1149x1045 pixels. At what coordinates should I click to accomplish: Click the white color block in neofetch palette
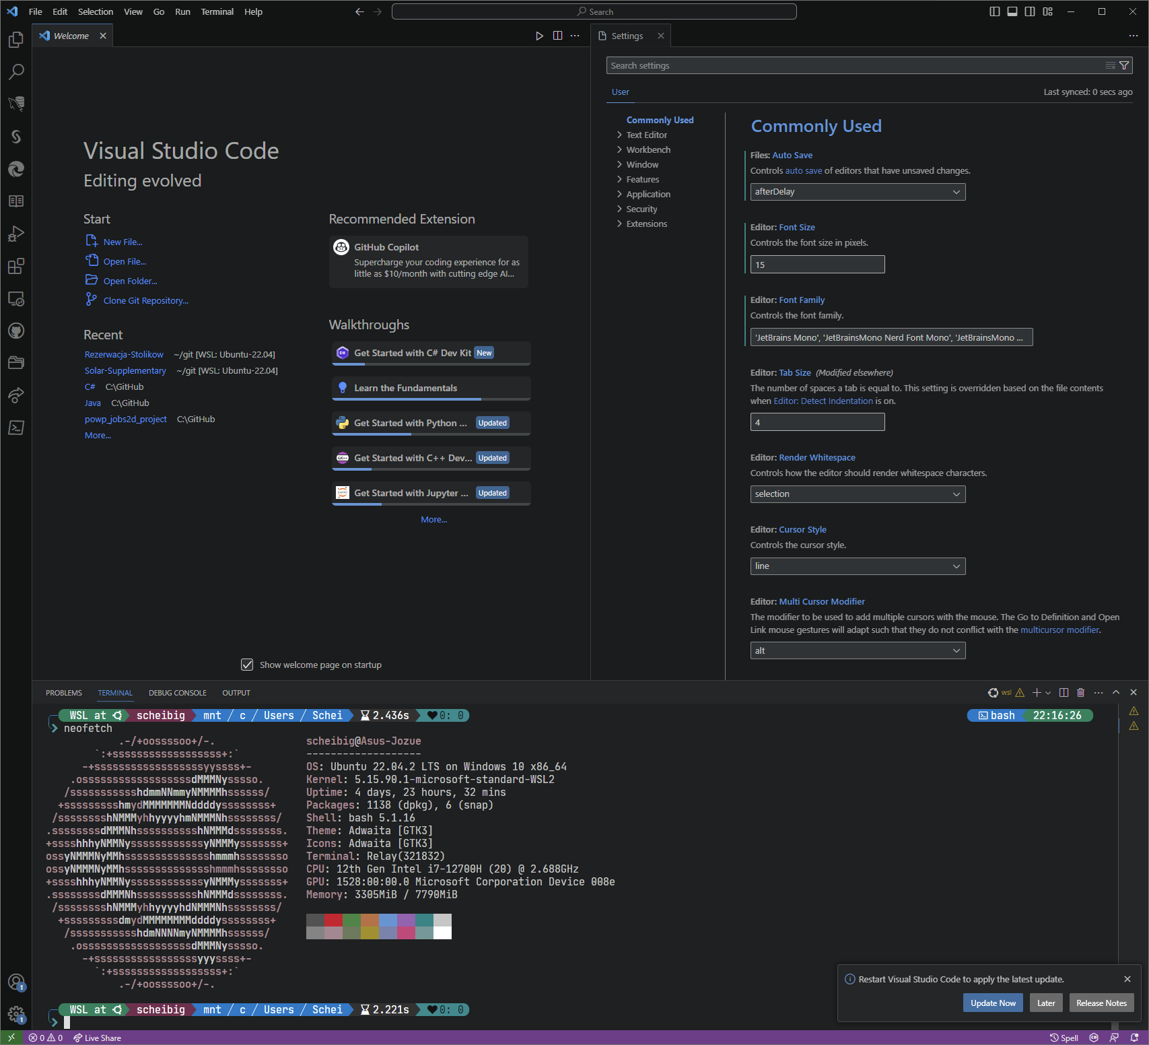tap(442, 933)
